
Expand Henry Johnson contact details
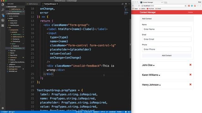(160, 85)
